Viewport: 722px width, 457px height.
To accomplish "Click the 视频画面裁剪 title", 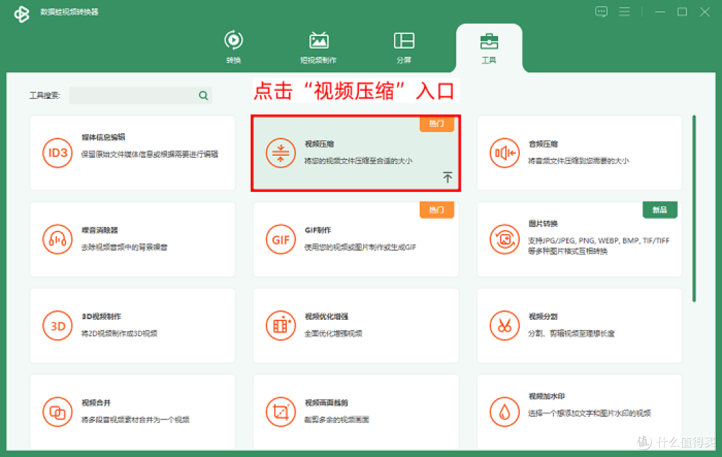I will [326, 403].
